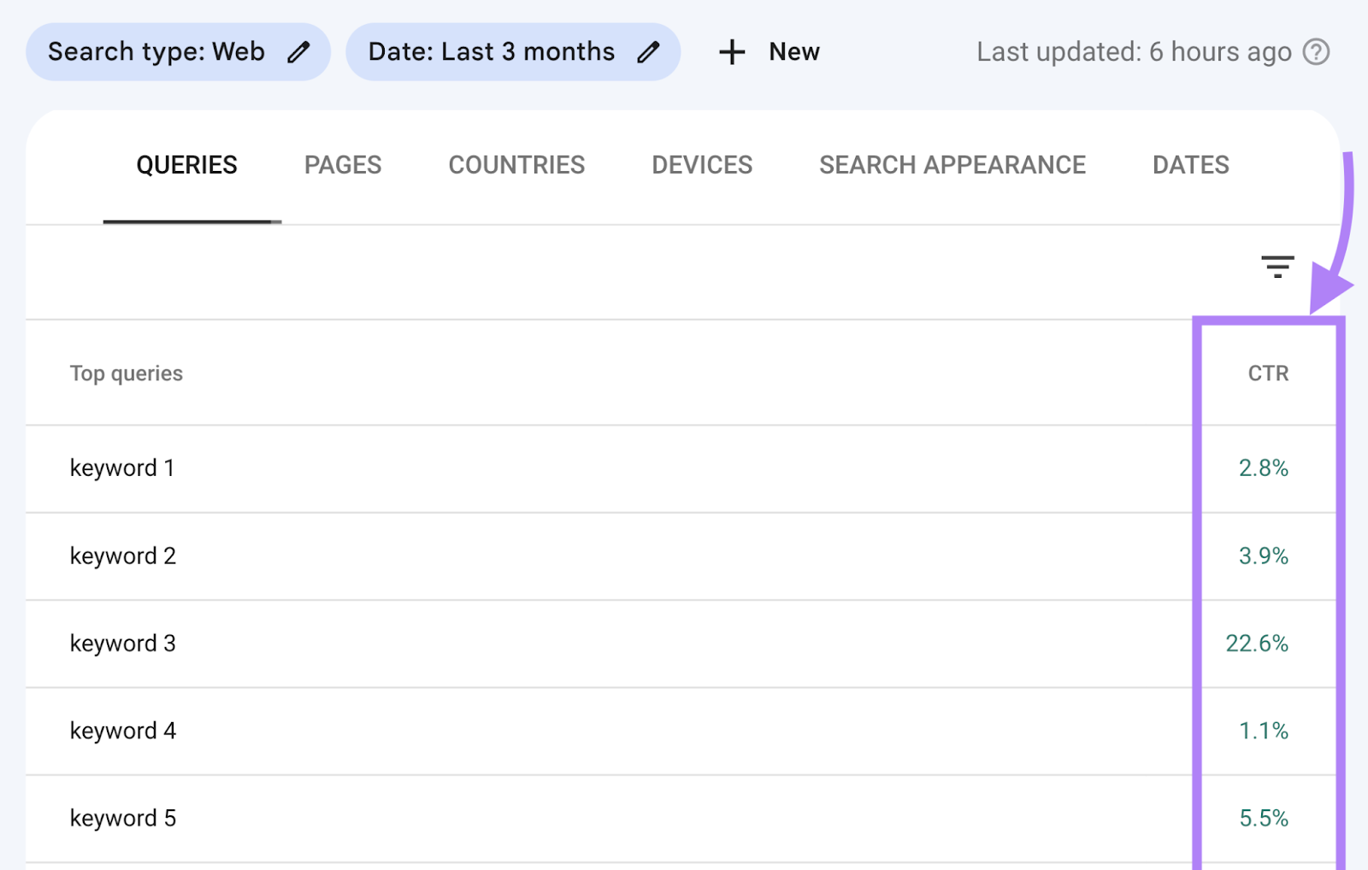The image size is (1368, 870).
Task: Click the 22.6% CTR value
Action: (1257, 644)
